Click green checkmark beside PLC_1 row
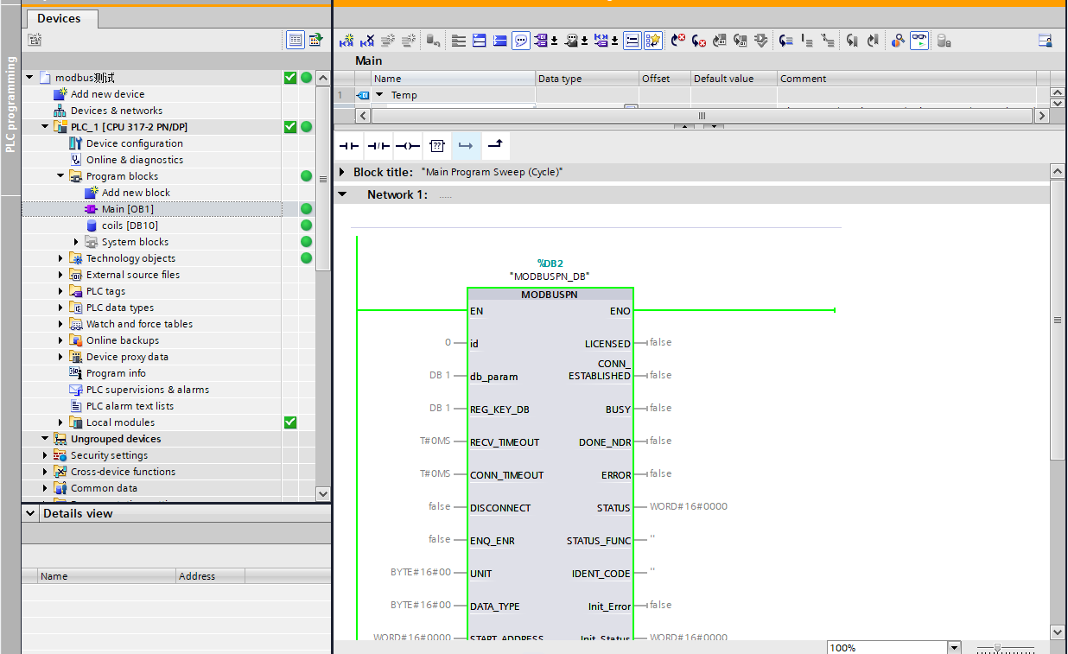This screenshot has width=1068, height=654. (290, 127)
